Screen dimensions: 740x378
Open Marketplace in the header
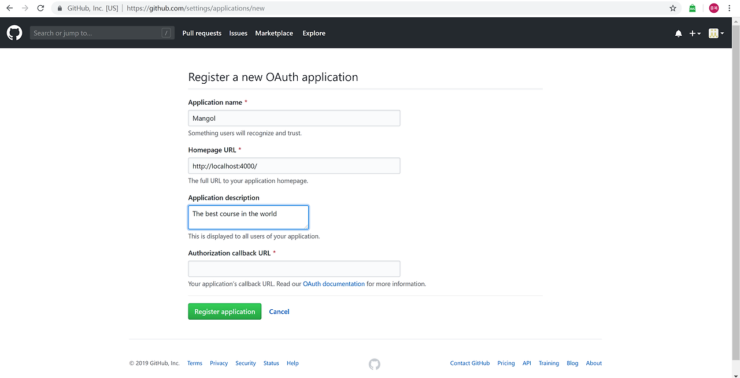pos(274,34)
